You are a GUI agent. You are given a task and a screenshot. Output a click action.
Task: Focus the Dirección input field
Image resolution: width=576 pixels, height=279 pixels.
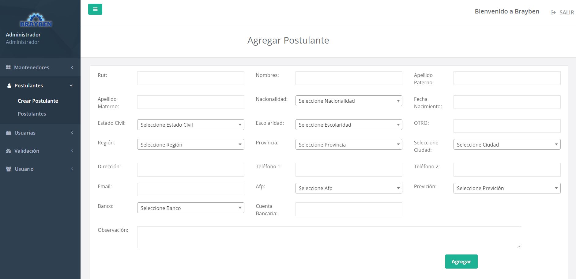(191, 170)
